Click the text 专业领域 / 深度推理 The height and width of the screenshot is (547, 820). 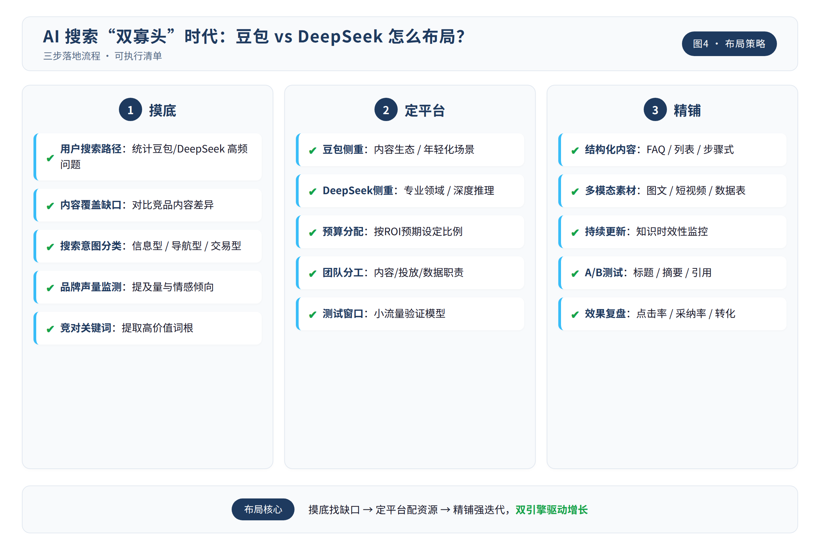click(449, 190)
